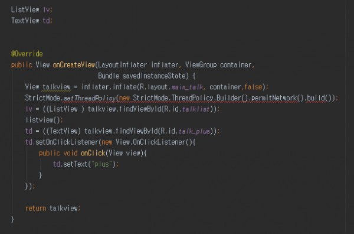Viewport: 354px width, 234px height.
Task: Click the listview() call line
Action: [x=44, y=120]
